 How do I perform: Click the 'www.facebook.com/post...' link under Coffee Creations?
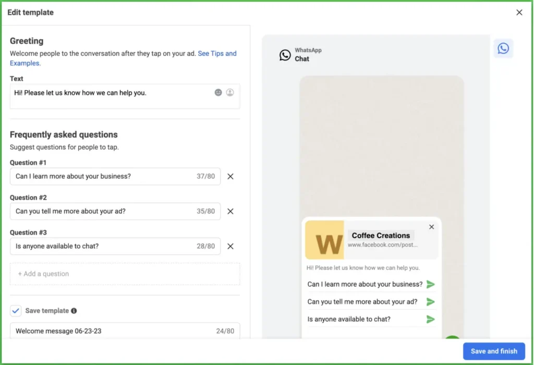[x=380, y=243]
